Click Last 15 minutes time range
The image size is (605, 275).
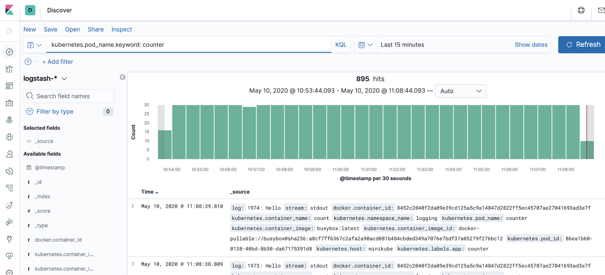click(x=402, y=45)
